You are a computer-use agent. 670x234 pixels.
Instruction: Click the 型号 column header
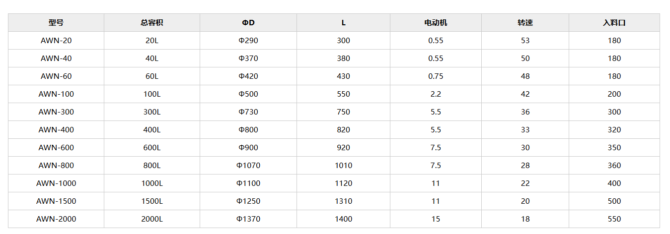[56, 23]
